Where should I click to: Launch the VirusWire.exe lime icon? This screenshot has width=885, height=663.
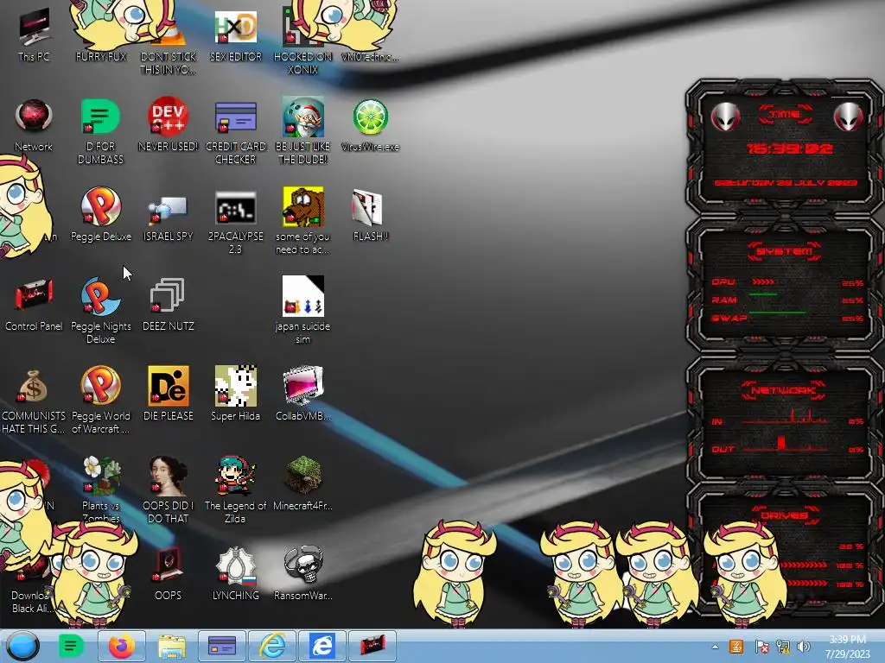[x=370, y=124]
